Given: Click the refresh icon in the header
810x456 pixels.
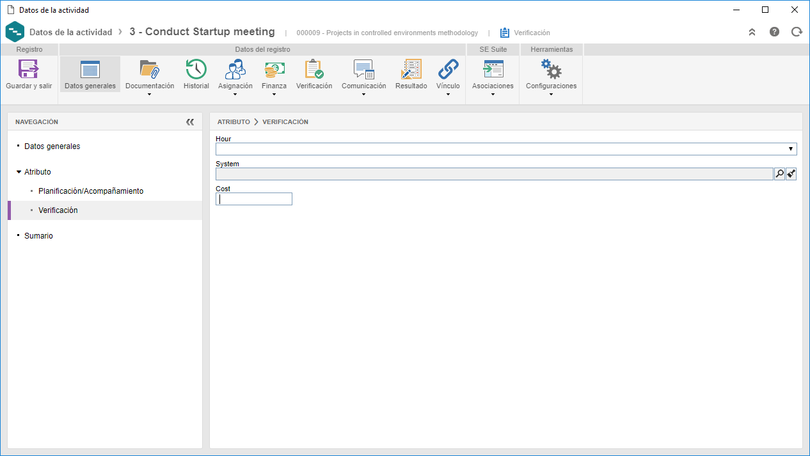Looking at the screenshot, I should point(797,32).
